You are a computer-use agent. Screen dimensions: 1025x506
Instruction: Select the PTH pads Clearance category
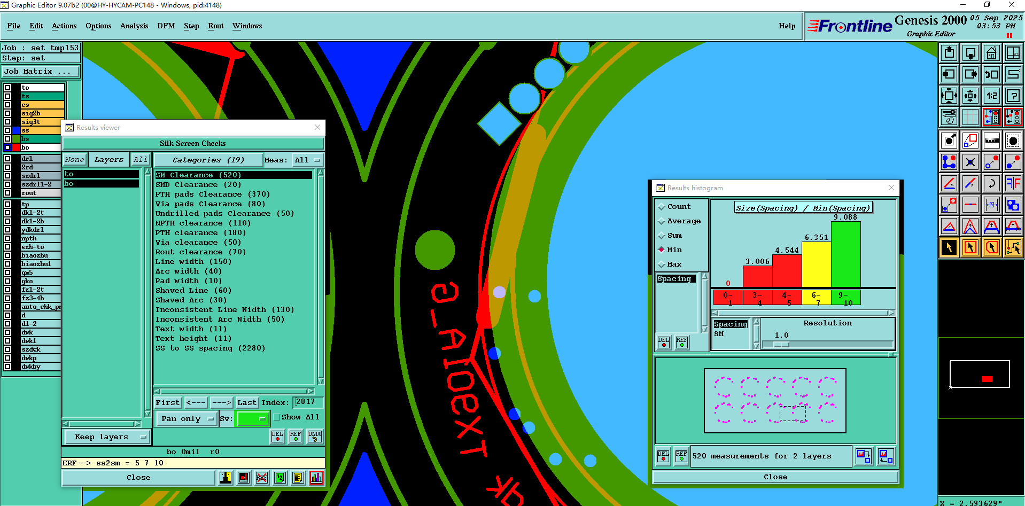point(213,194)
